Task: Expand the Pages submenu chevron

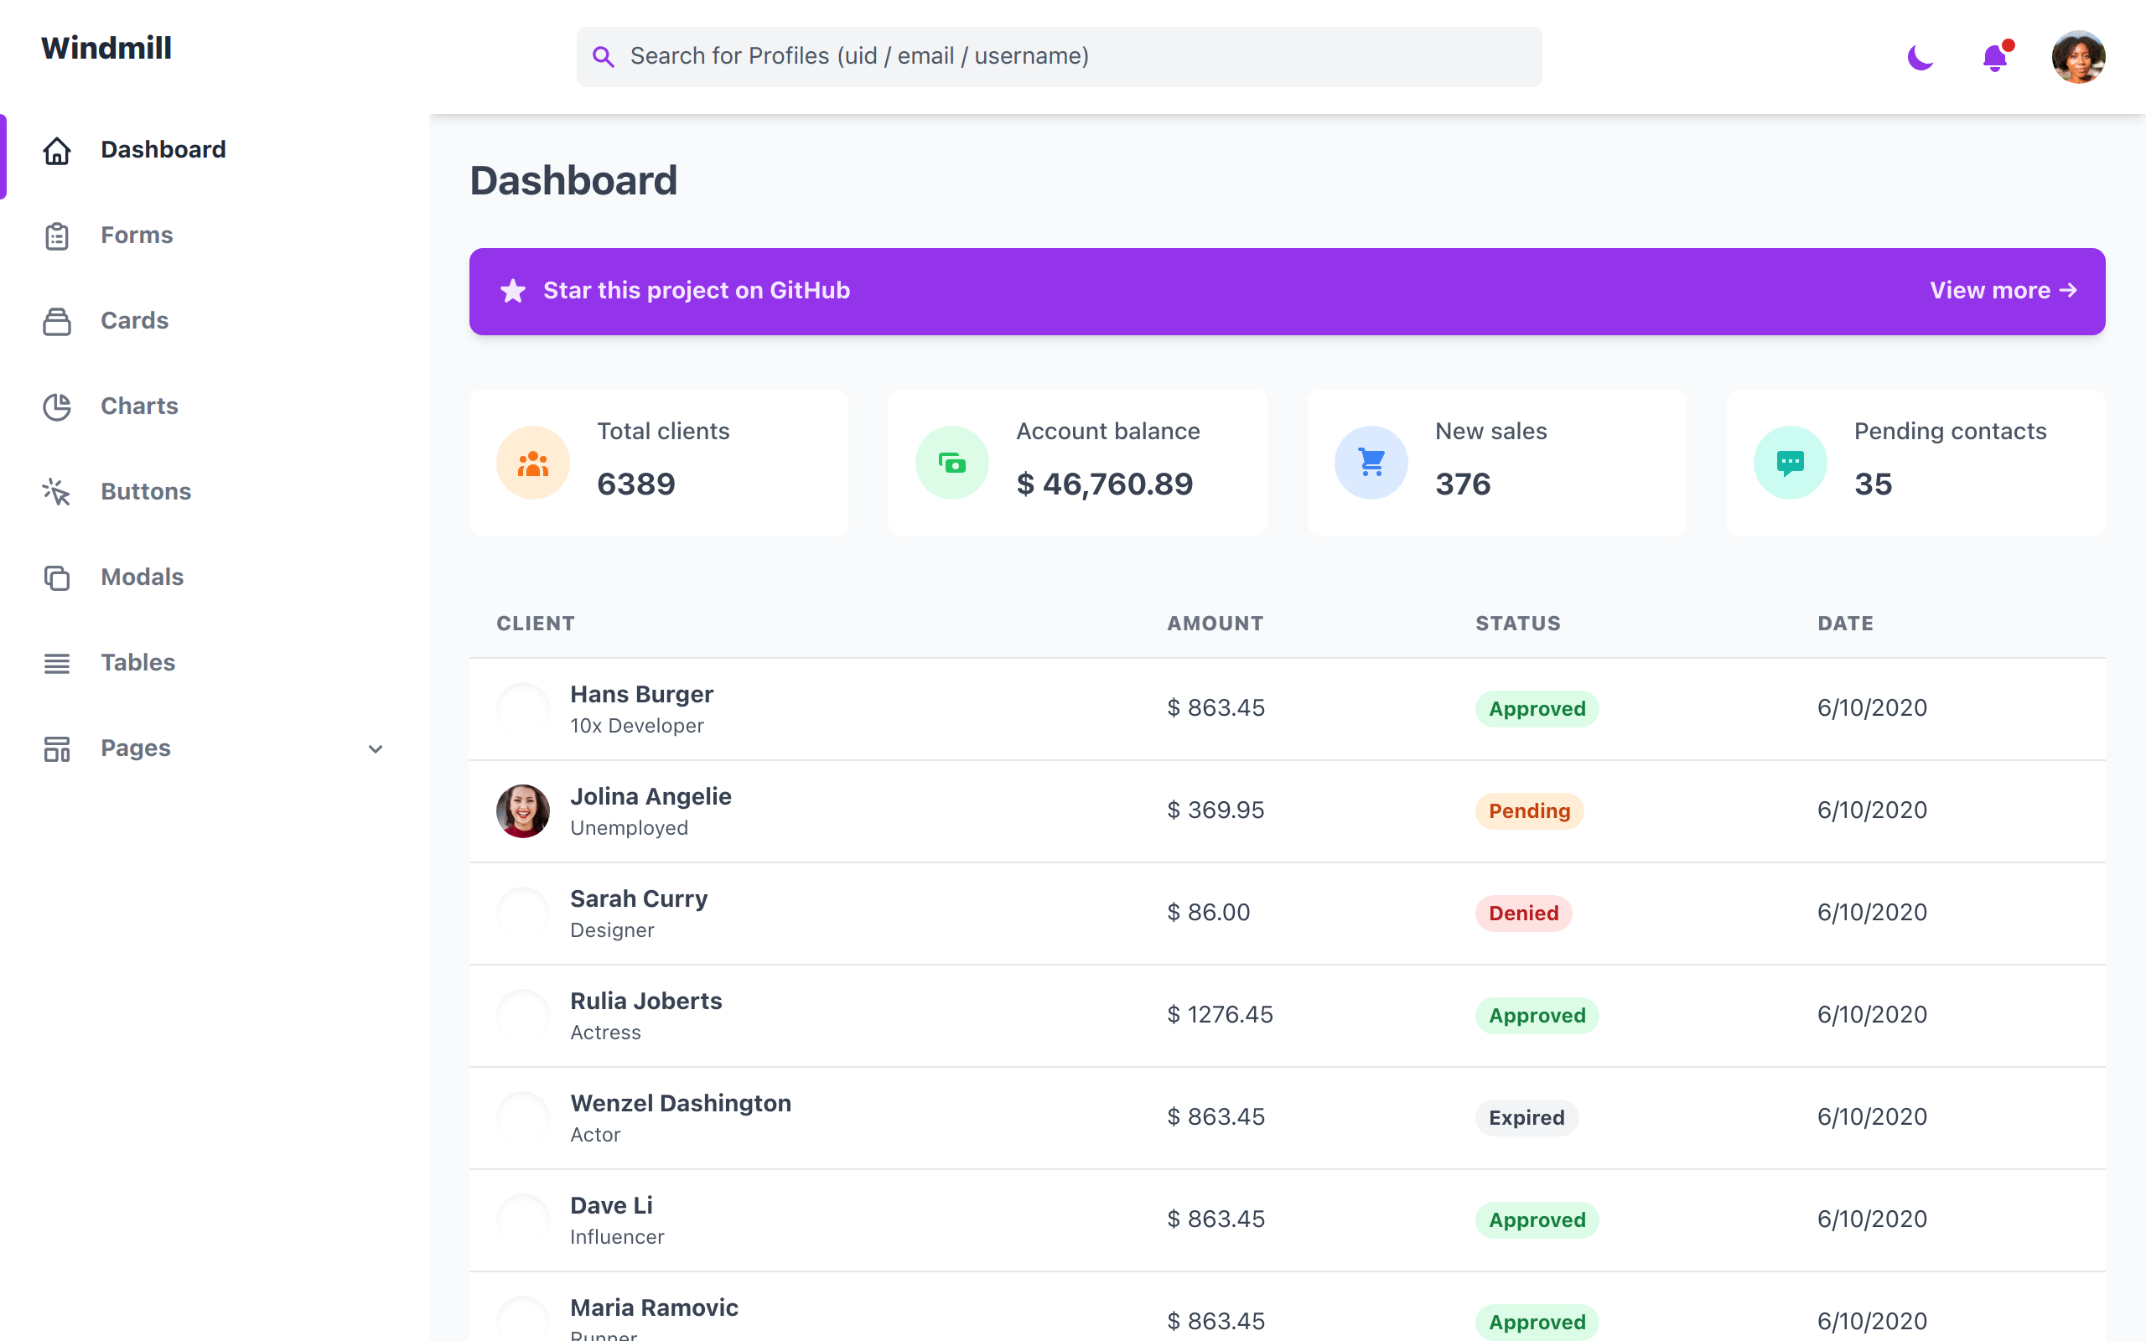Action: [x=375, y=749]
